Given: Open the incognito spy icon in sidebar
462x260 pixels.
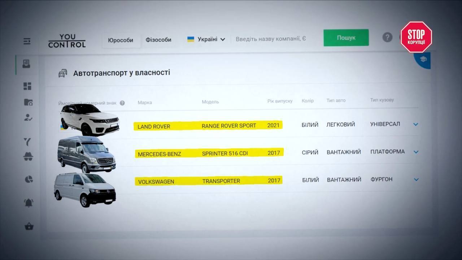Looking at the screenshot, I should tap(28, 156).
